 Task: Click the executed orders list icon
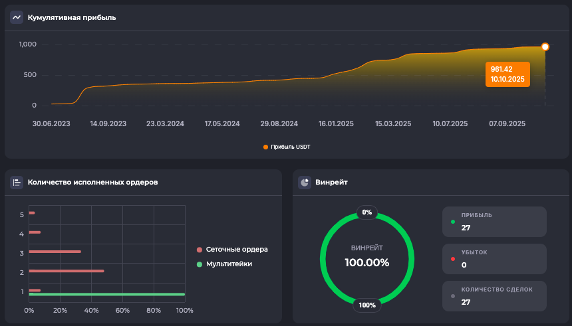(x=17, y=182)
